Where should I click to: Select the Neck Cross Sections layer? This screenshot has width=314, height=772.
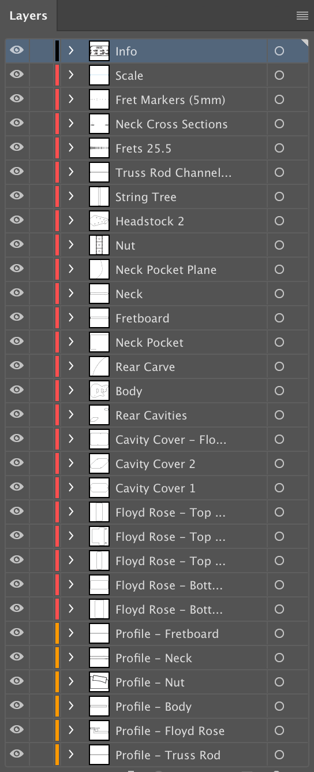point(171,124)
